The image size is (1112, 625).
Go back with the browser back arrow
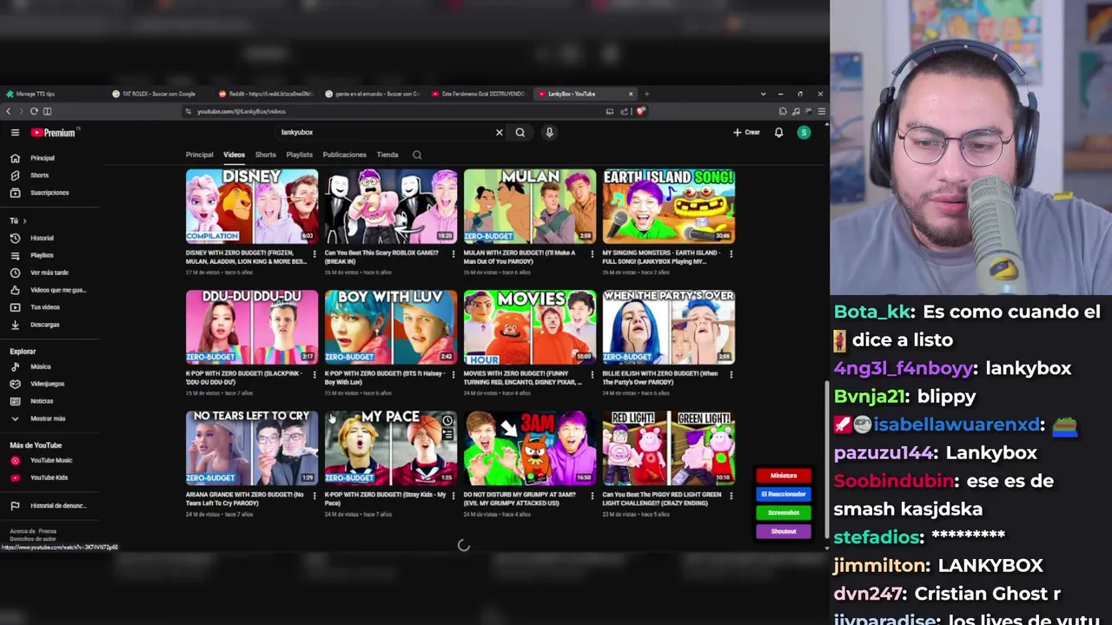(x=9, y=111)
